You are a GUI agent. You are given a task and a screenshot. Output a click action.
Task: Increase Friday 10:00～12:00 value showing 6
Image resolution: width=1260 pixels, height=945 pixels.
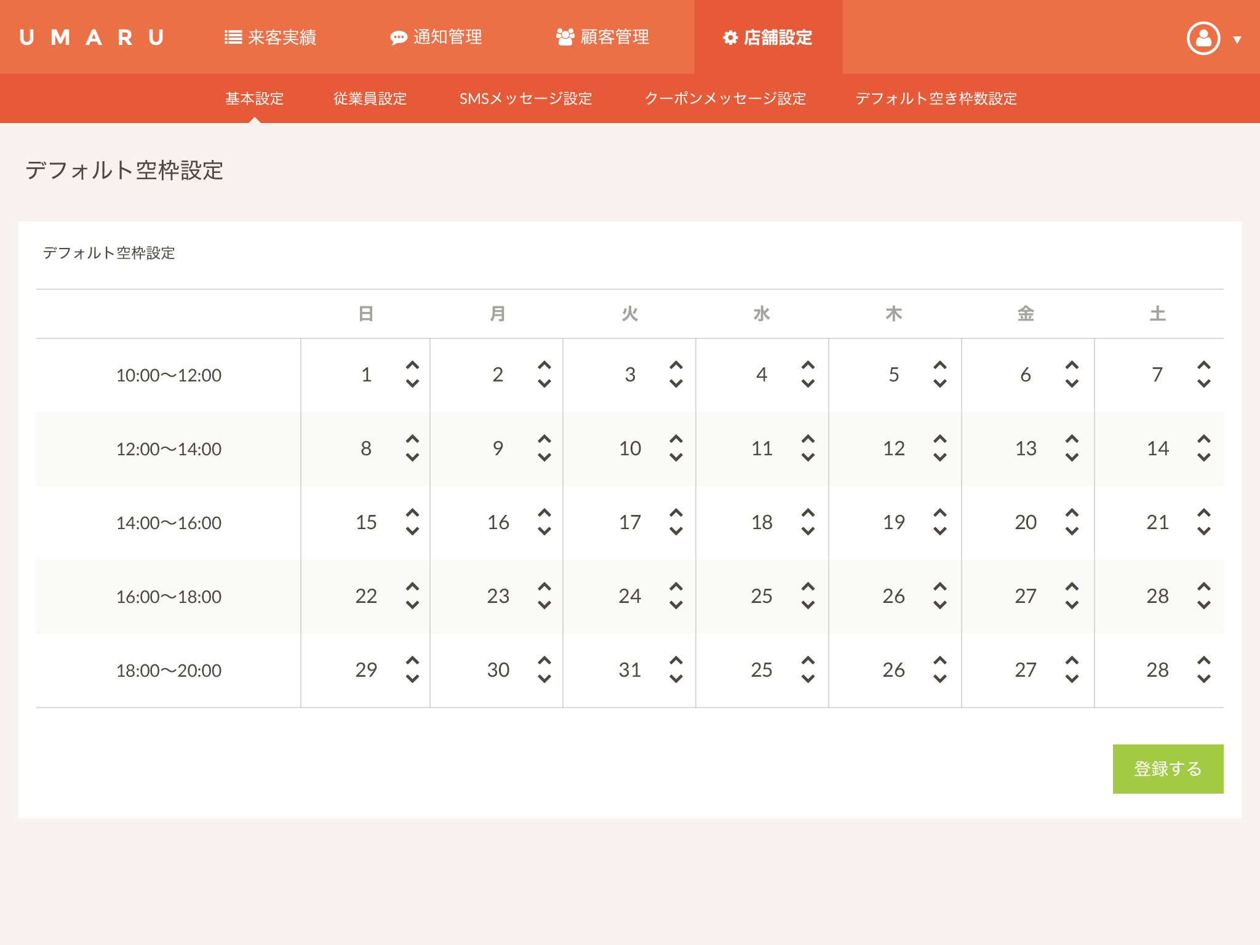click(x=1072, y=365)
